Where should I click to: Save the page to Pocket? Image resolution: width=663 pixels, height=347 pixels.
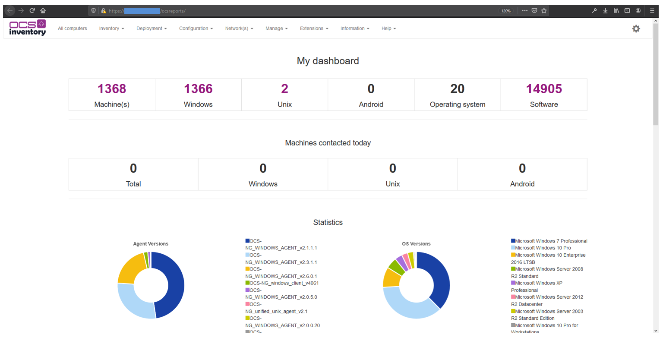(x=534, y=11)
